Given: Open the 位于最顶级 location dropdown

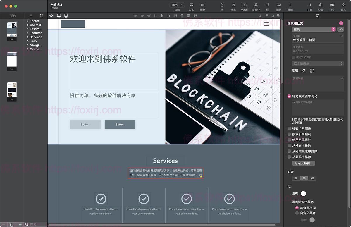Looking at the screenshot, I should 318,63.
